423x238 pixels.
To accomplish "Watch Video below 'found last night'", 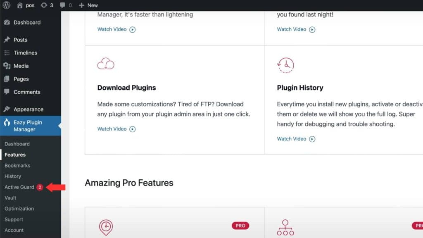I will point(296,29).
